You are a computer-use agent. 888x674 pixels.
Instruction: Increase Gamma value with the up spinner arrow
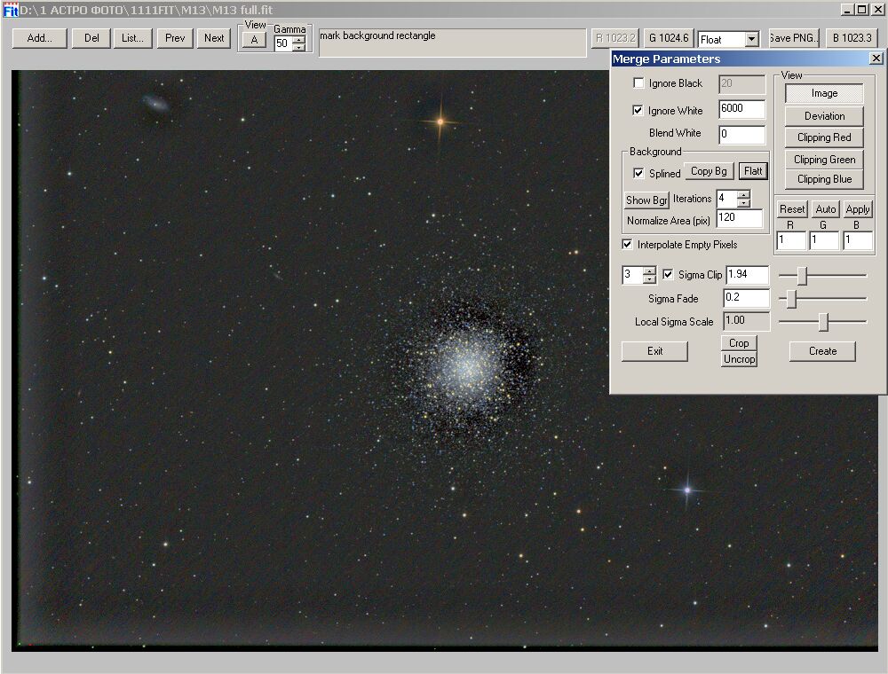[x=299, y=40]
